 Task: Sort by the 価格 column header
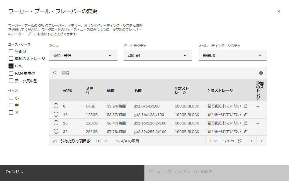(x=110, y=90)
